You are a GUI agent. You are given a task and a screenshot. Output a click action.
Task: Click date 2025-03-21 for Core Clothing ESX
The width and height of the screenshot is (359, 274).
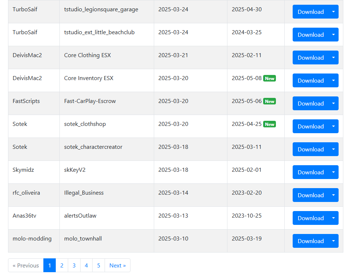click(173, 55)
